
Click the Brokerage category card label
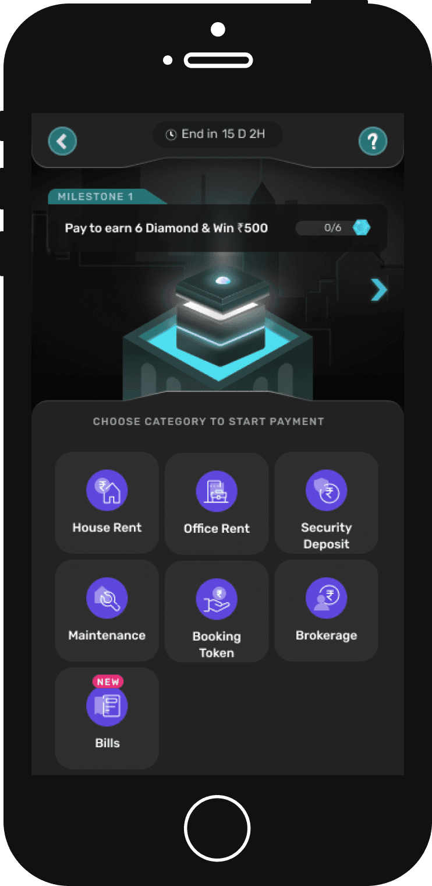tap(327, 635)
